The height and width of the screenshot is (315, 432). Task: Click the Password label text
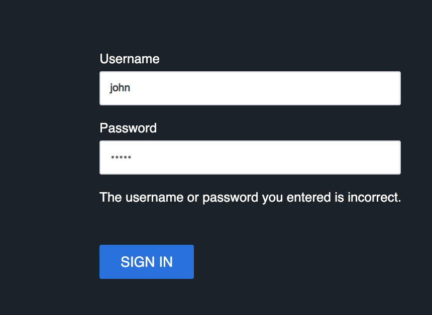pos(128,128)
